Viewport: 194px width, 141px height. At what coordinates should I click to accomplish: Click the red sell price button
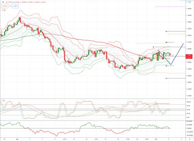tap(5, 6)
